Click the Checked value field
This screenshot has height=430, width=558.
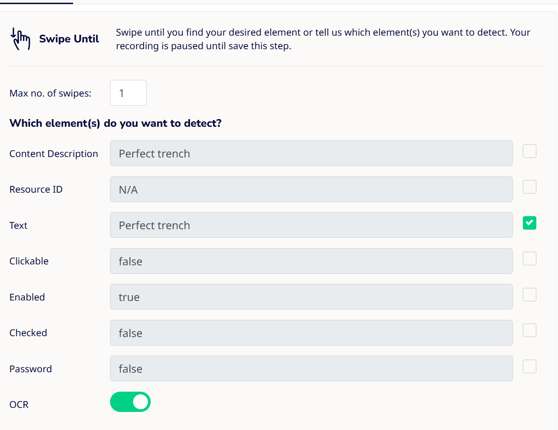point(311,333)
